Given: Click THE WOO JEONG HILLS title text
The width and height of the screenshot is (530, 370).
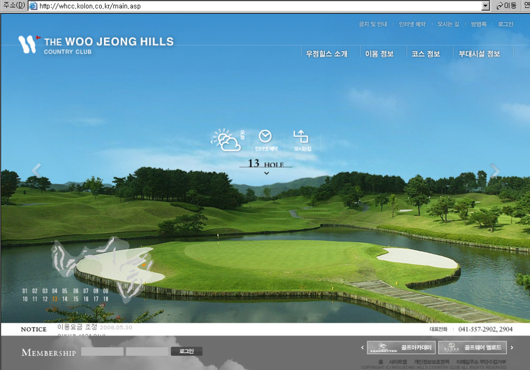Looking at the screenshot, I should pyautogui.click(x=109, y=41).
